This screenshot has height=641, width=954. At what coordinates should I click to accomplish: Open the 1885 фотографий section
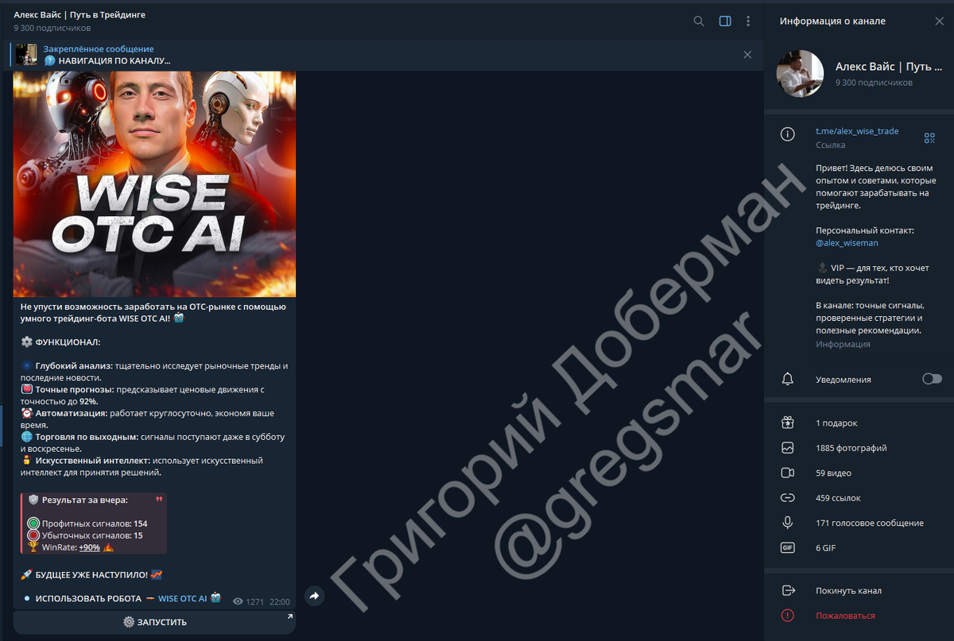tap(859, 448)
